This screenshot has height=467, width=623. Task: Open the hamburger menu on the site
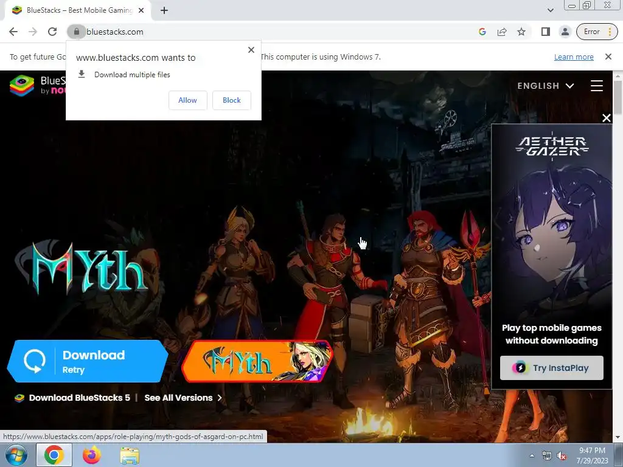(x=596, y=86)
